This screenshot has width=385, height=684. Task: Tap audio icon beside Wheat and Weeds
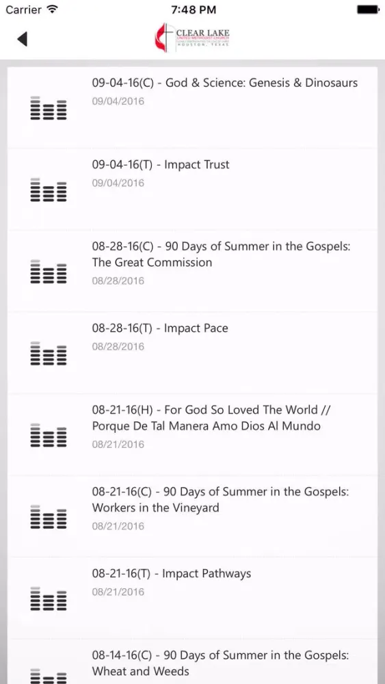click(49, 676)
